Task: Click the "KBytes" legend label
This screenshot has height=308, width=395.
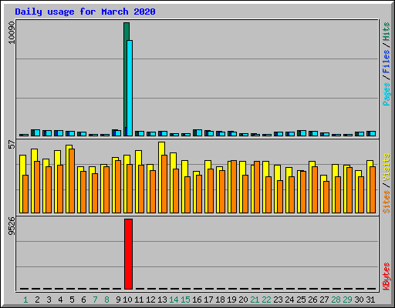Action: [x=387, y=276]
